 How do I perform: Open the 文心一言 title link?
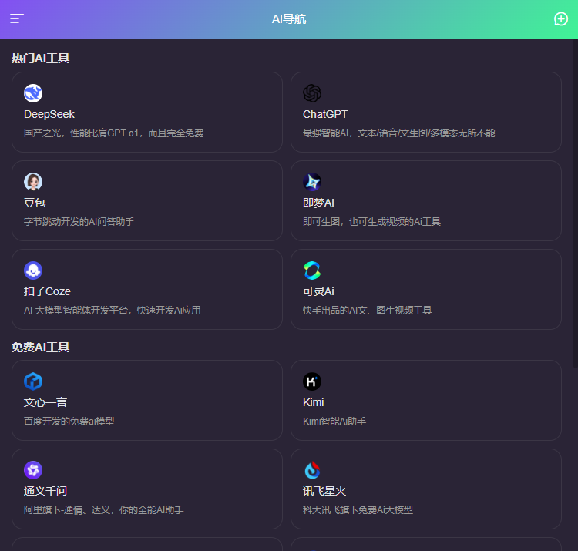(x=45, y=402)
